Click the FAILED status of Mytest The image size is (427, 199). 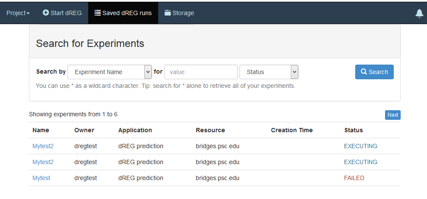click(354, 178)
